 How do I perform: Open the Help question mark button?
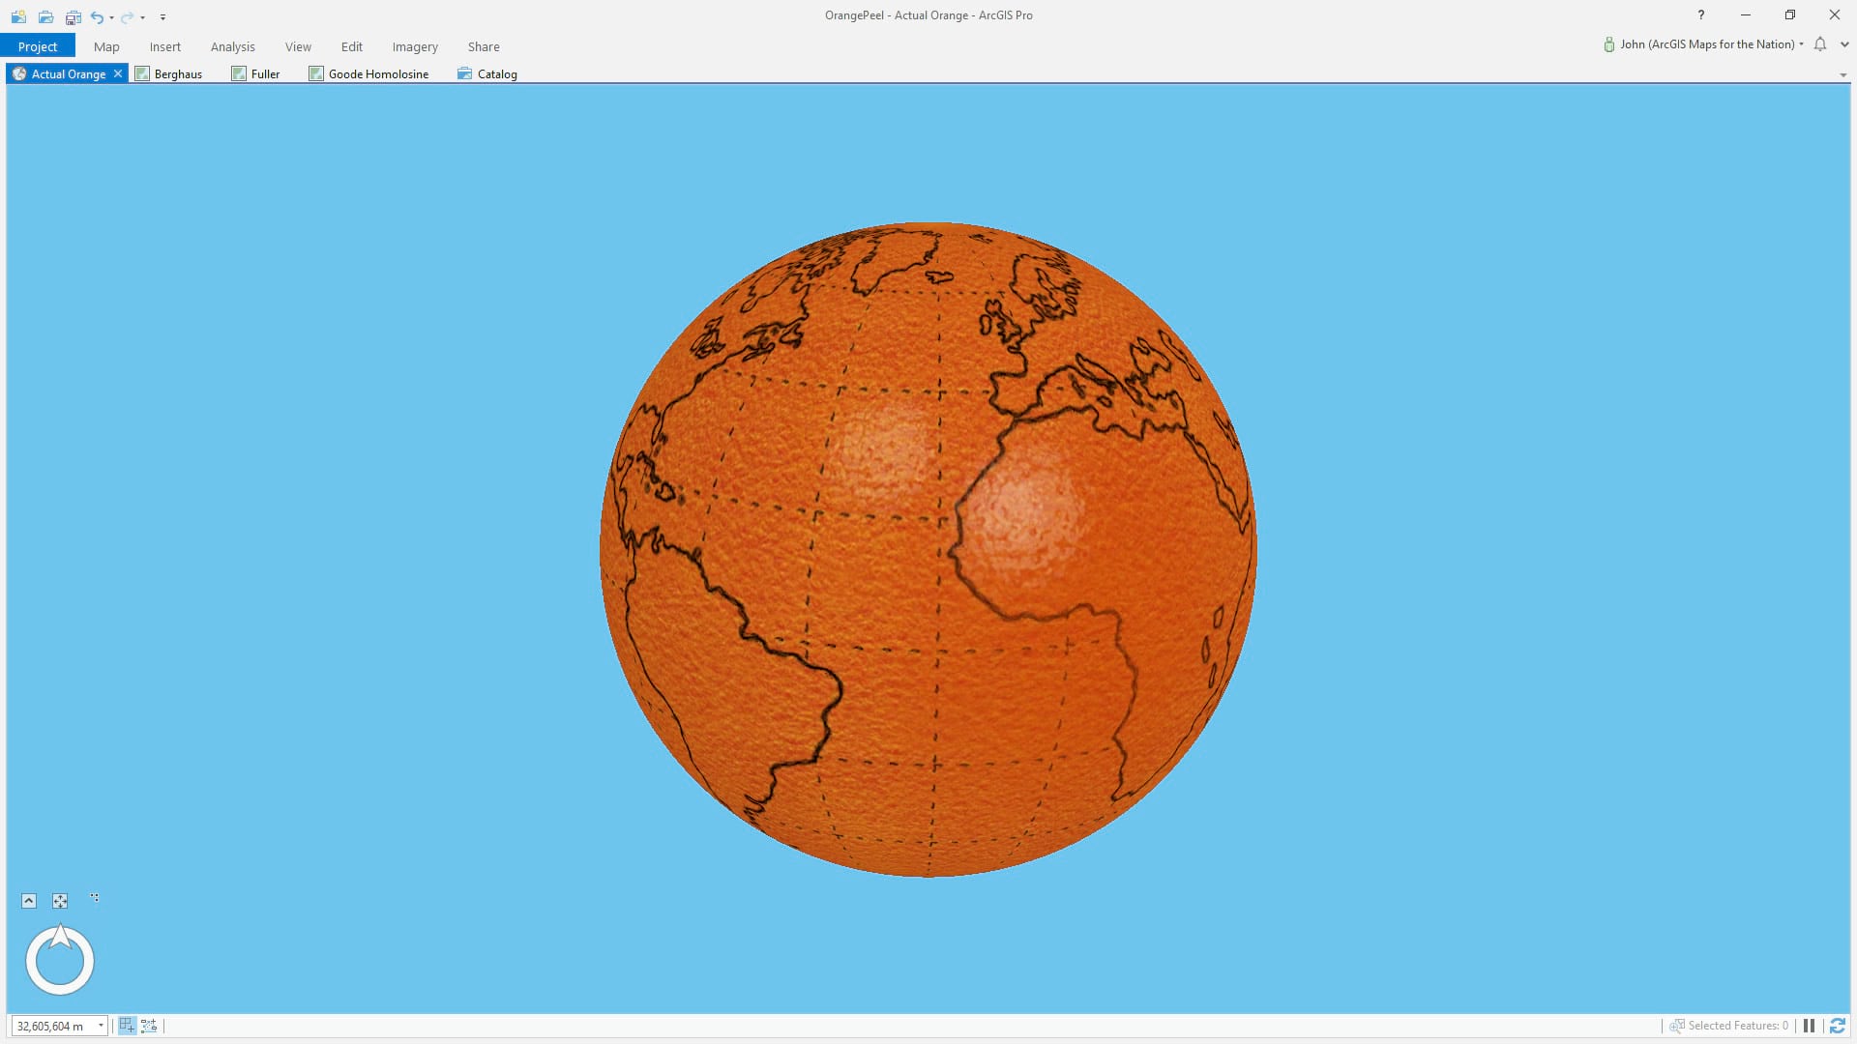tap(1700, 14)
